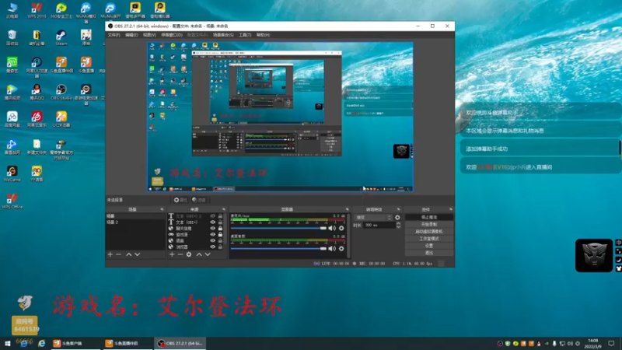
Task: Open 此电脑 desktop icon
Action: pos(12,10)
